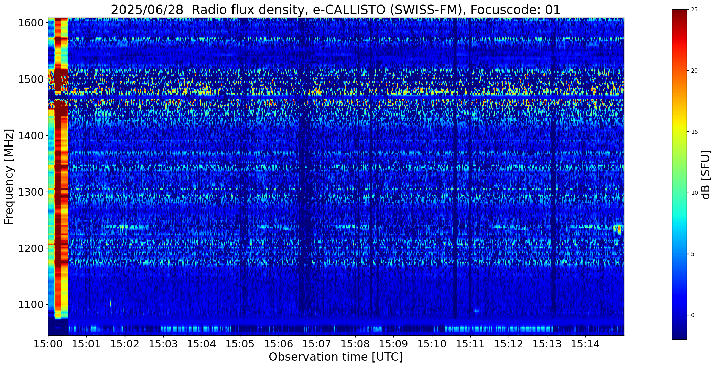Click the 15:06 time tick label
Image resolution: width=716 pixels, height=367 pixels.
(279, 344)
